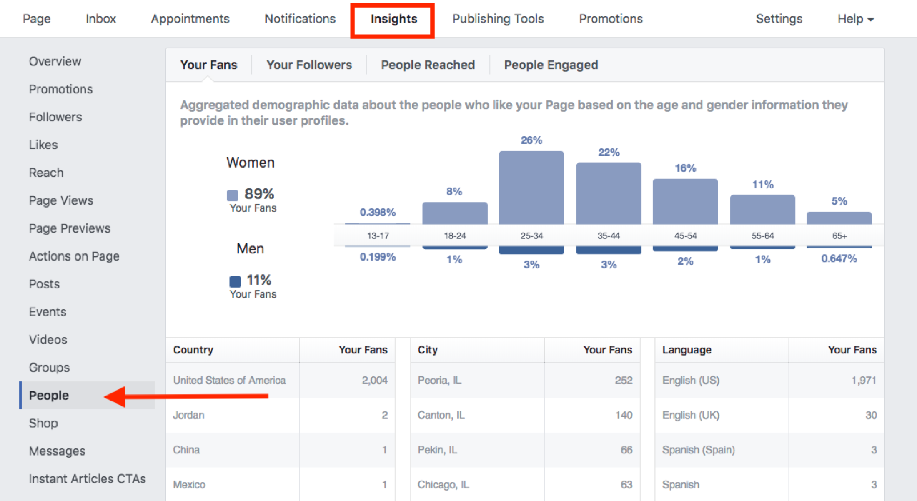Click the women 25-34 bar showing 26%
The width and height of the screenshot is (917, 501).
click(531, 188)
